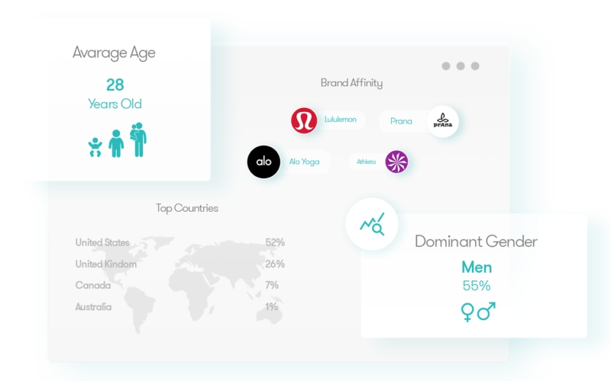This screenshot has width=611, height=381.
Task: Click the Top Countries heading
Action: 187,208
